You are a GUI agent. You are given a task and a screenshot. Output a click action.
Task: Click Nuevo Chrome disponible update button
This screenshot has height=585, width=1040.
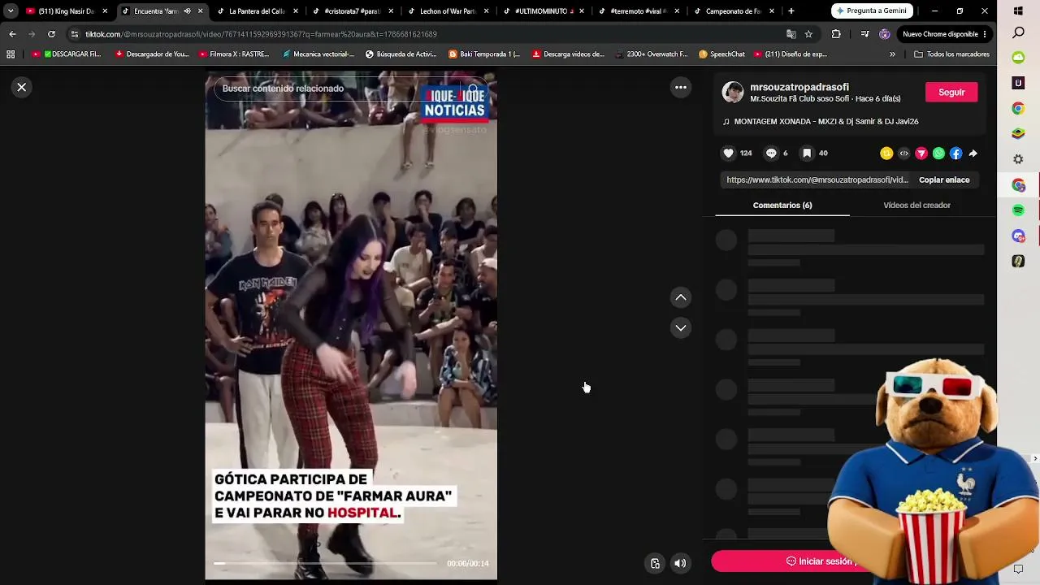point(945,34)
